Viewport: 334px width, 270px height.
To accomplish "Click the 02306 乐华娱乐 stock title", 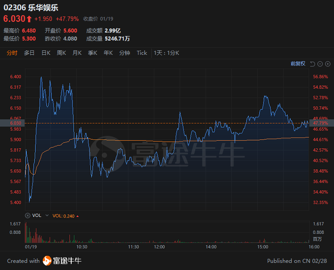I will pos(31,8).
